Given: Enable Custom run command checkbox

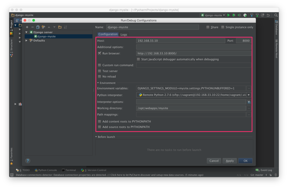Looking at the screenshot, I should tap(99, 65).
